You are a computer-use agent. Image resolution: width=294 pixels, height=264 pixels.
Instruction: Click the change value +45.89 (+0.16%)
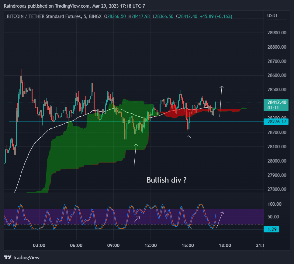[x=216, y=16]
